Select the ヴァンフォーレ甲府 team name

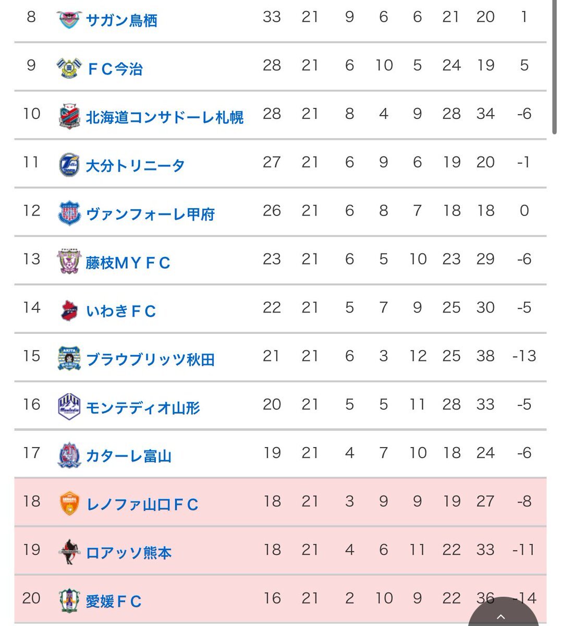pyautogui.click(x=151, y=214)
